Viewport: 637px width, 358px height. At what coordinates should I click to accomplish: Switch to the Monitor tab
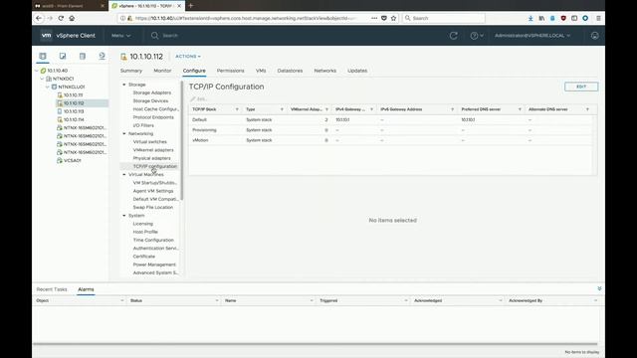pyautogui.click(x=162, y=71)
